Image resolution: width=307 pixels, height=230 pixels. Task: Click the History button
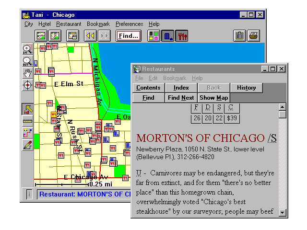246,88
